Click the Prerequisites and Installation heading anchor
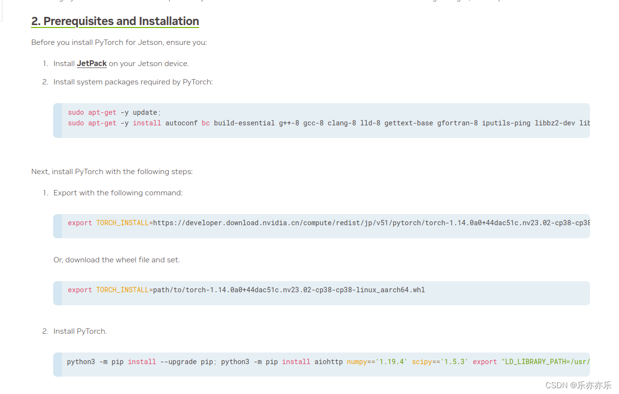The image size is (619, 394). [x=115, y=21]
